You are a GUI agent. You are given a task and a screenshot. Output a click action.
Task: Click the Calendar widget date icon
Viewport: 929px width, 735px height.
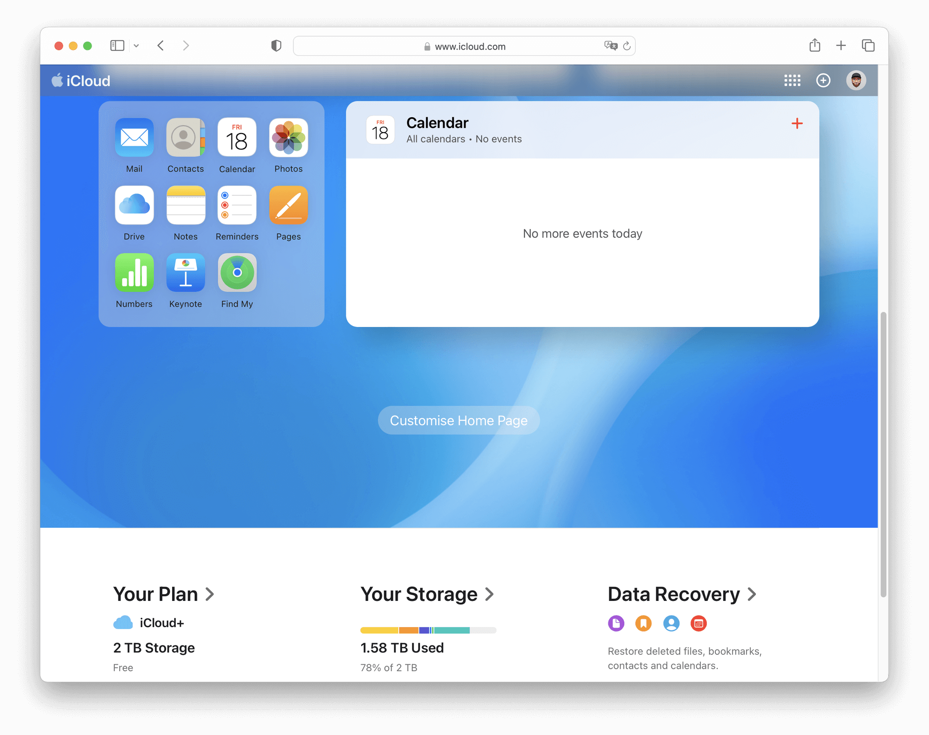(380, 130)
